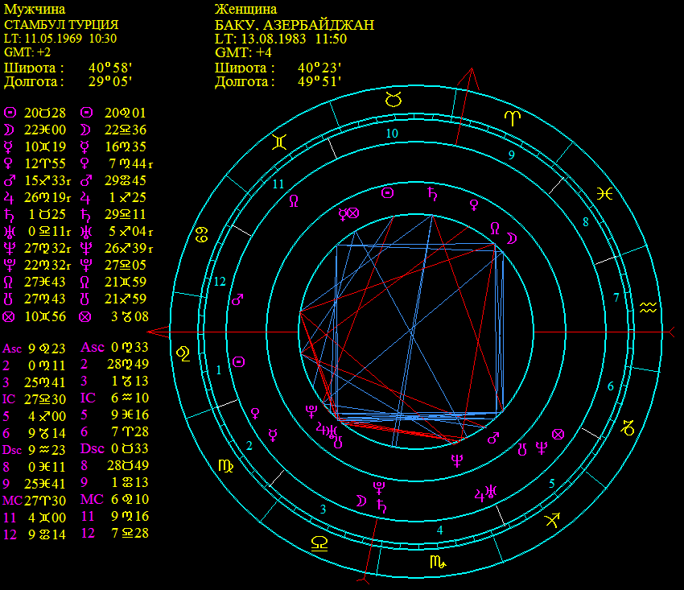
Task: Select the Aquarius glyph on outer wheel
Action: (x=649, y=307)
